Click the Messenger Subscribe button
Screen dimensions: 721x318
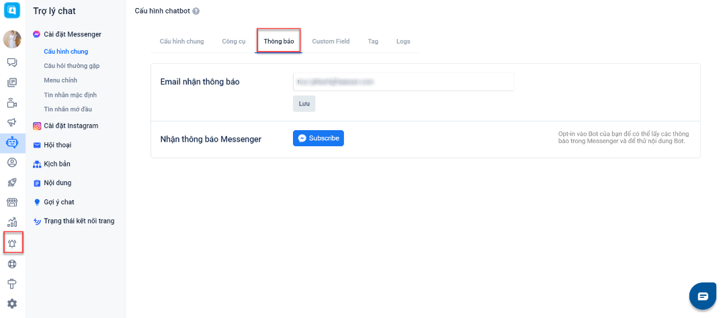319,138
